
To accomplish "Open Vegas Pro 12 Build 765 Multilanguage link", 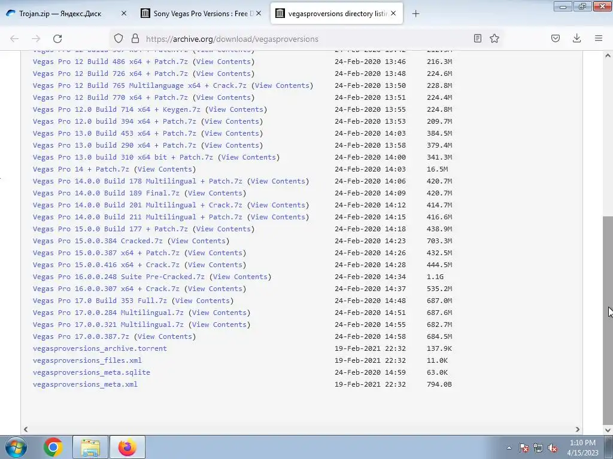I will pyautogui.click(x=139, y=85).
